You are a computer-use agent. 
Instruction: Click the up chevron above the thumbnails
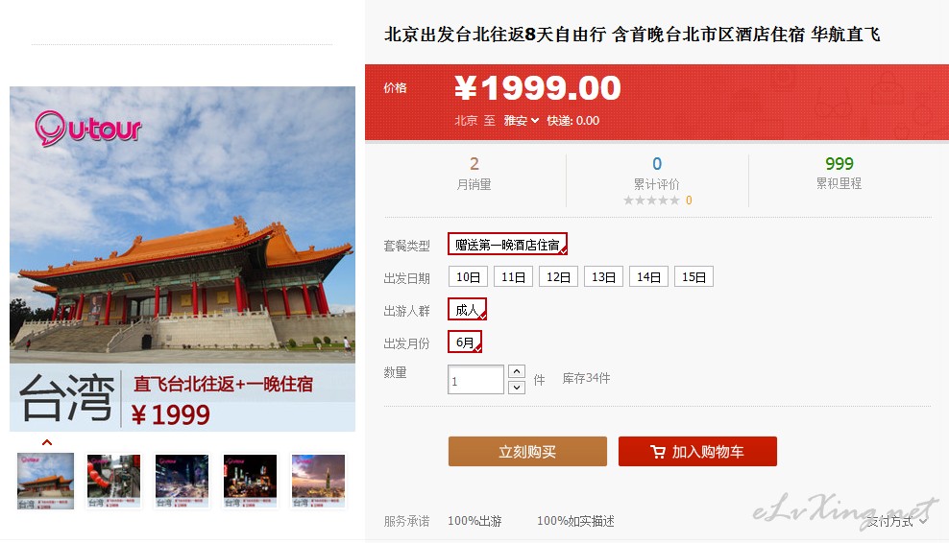[47, 442]
